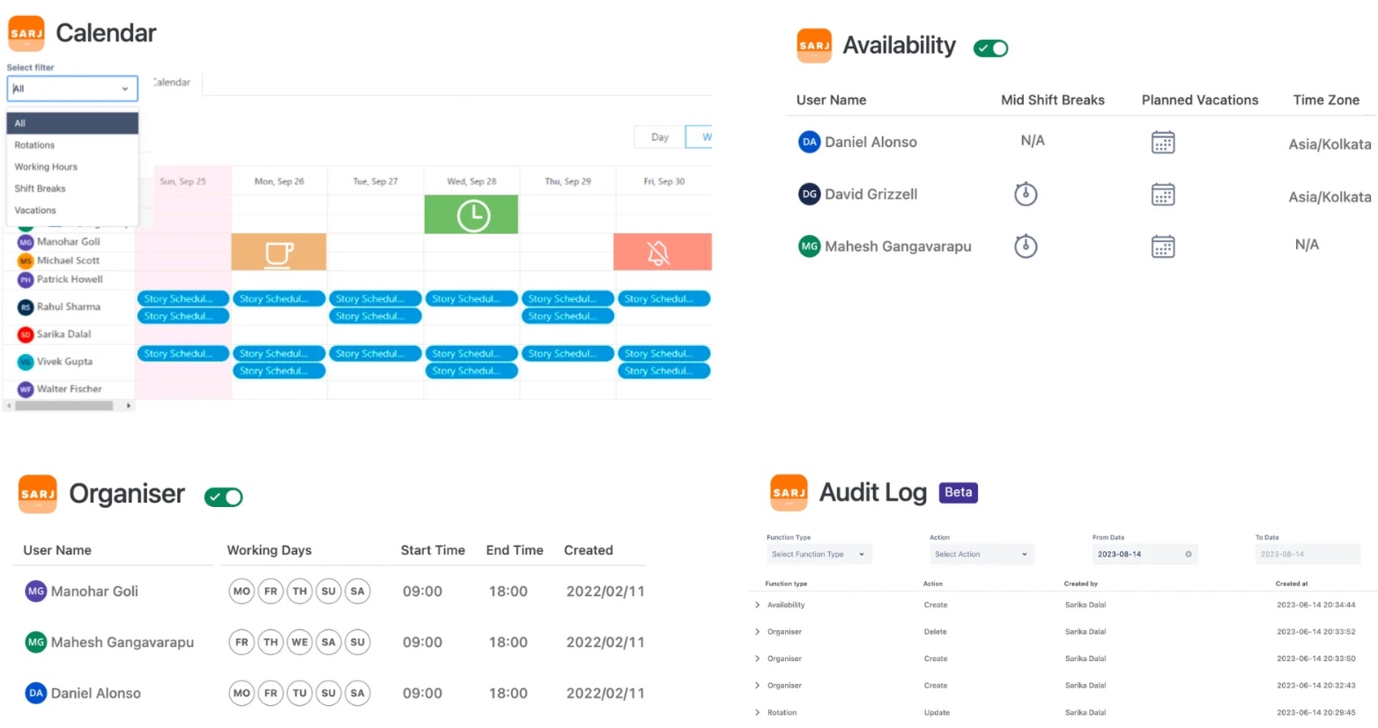Open David Grizzell's planned vacations calendar icon
The height and width of the screenshot is (728, 1378).
point(1163,195)
